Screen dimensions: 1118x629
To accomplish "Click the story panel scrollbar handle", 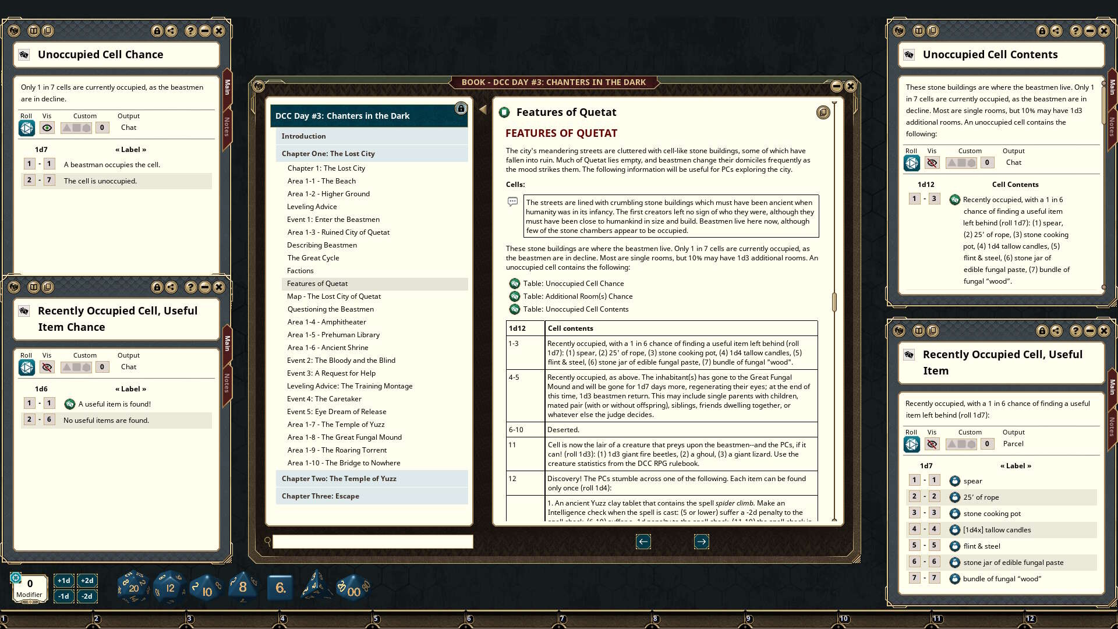I will click(834, 302).
